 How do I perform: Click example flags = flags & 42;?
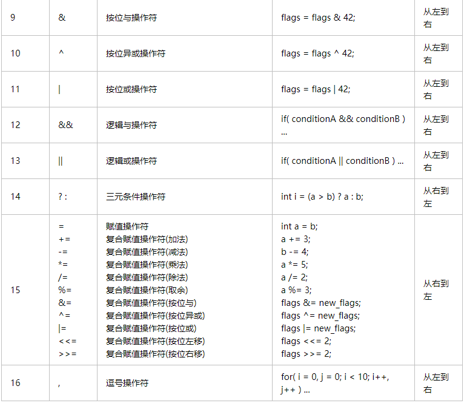pos(318,18)
